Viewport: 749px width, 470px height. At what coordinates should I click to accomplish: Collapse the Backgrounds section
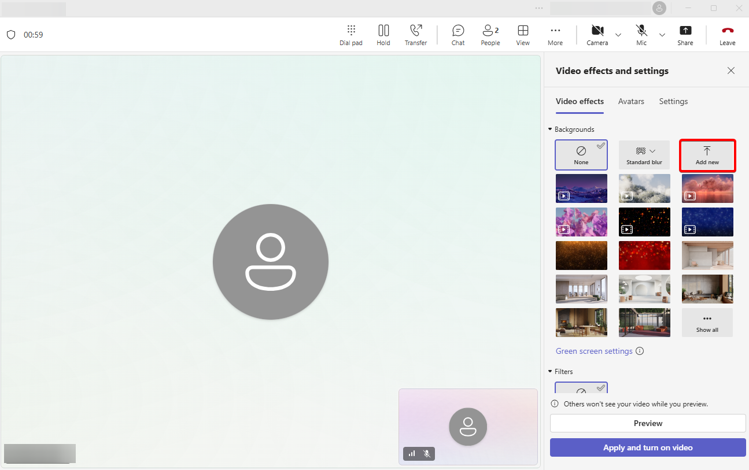(550, 129)
